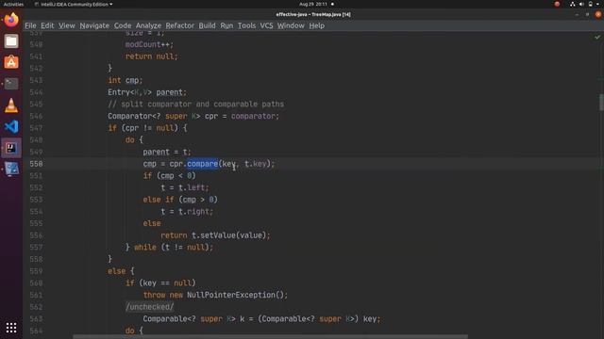
Task: Open the volume tray icon
Action: 581,4
